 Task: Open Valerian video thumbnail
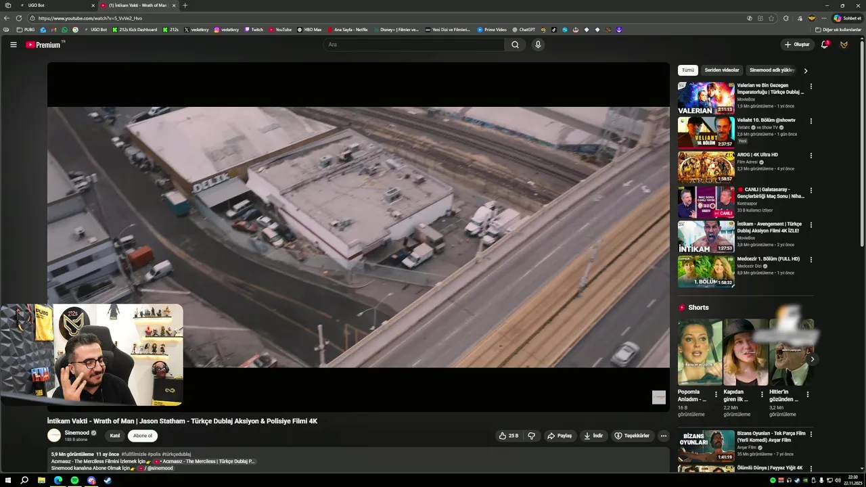click(x=706, y=99)
